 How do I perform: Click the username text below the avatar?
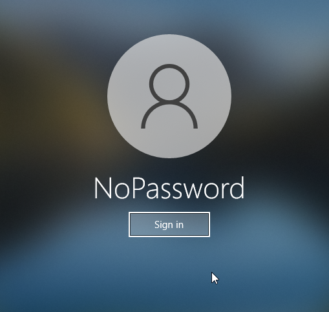tap(169, 188)
